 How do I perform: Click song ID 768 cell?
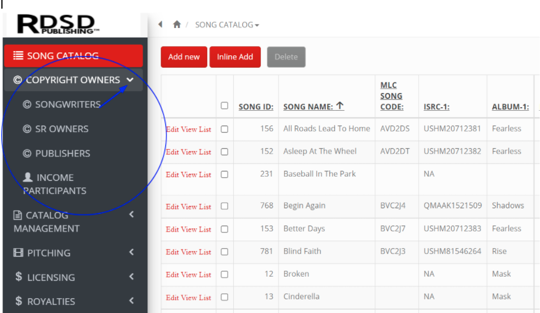pos(267,206)
